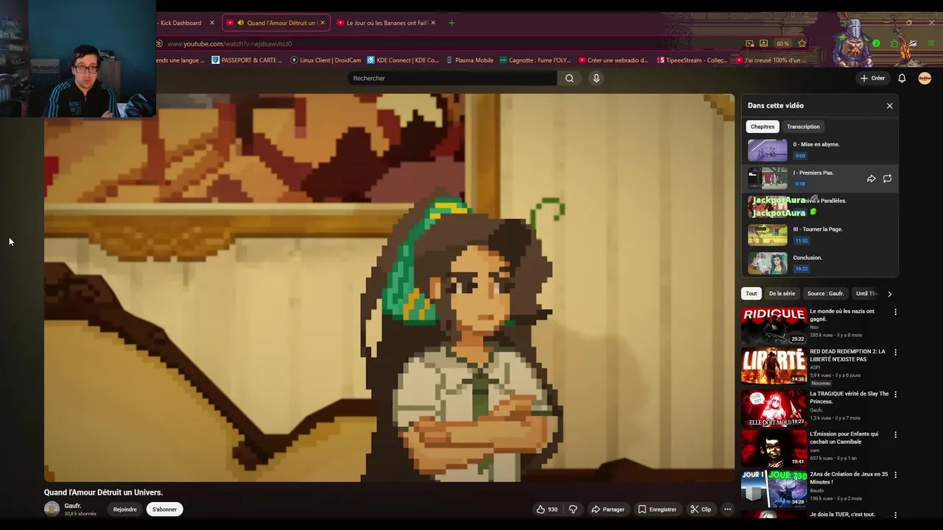Viewport: 943px width, 530px height.
Task: Open the account avatar menu
Action: (x=925, y=78)
